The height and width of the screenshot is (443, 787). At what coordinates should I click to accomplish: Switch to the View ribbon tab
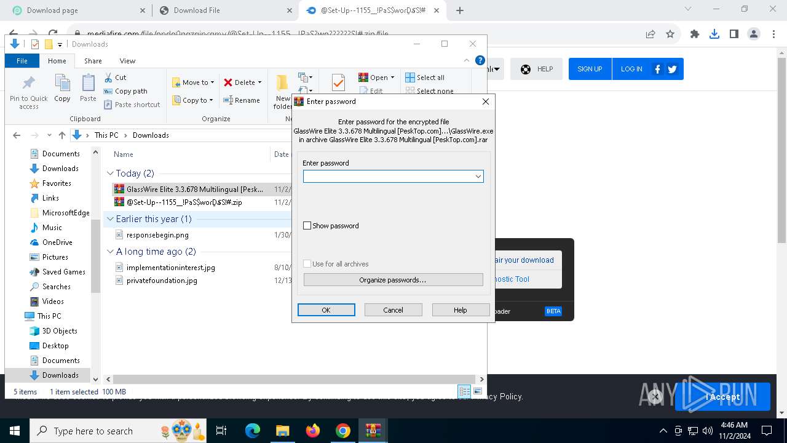tap(127, 61)
